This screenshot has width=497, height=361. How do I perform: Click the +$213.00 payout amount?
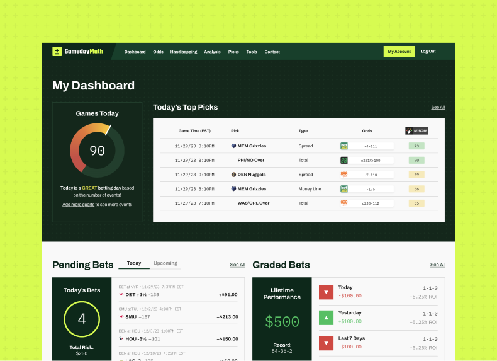click(227, 317)
